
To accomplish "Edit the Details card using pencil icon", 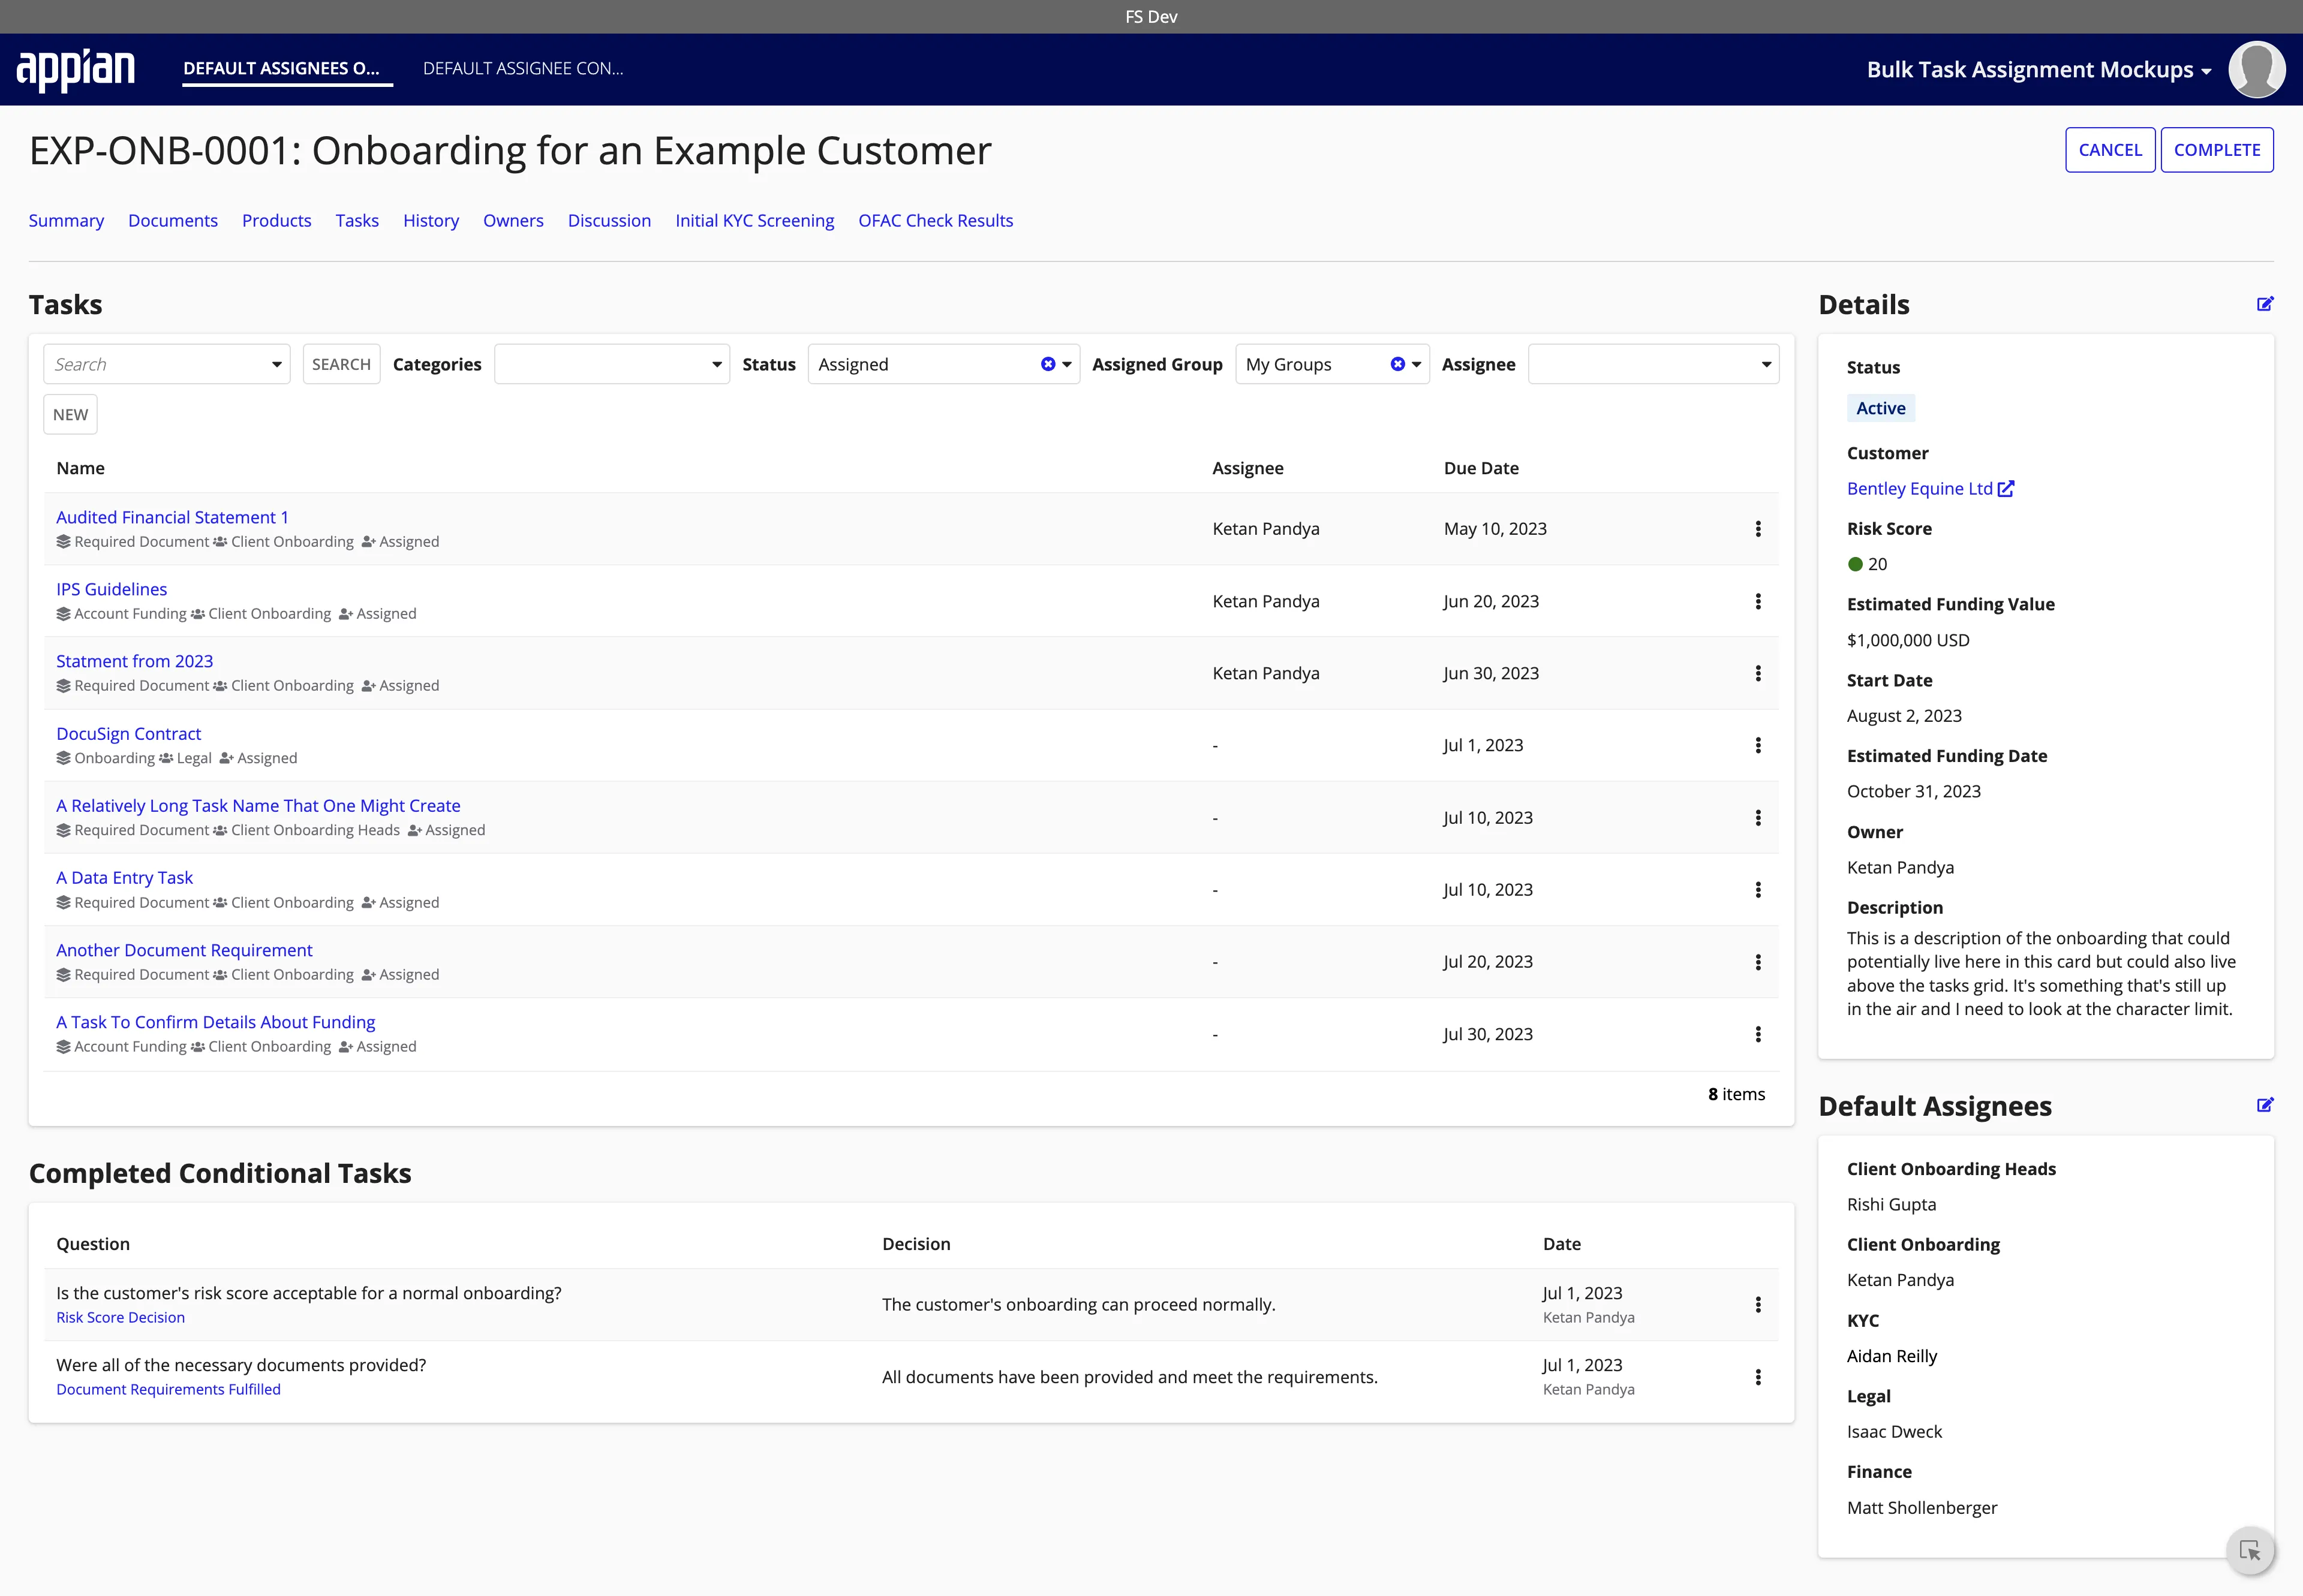I will point(2265,304).
